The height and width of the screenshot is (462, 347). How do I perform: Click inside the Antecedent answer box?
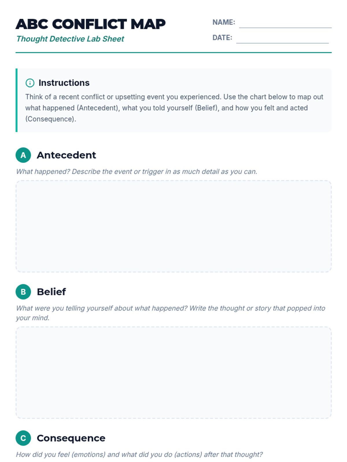point(173,226)
